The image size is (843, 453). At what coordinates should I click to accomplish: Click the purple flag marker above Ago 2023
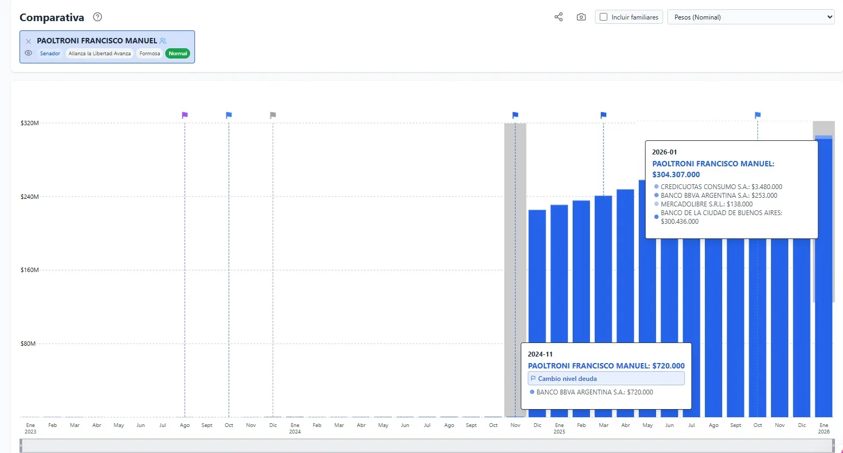[x=185, y=115]
